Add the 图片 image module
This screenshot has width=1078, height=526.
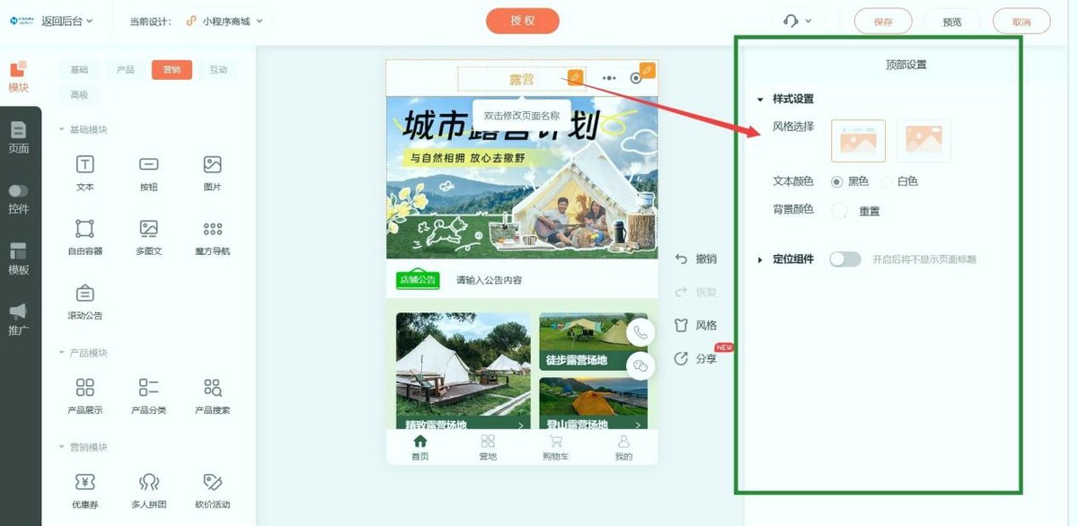point(212,171)
